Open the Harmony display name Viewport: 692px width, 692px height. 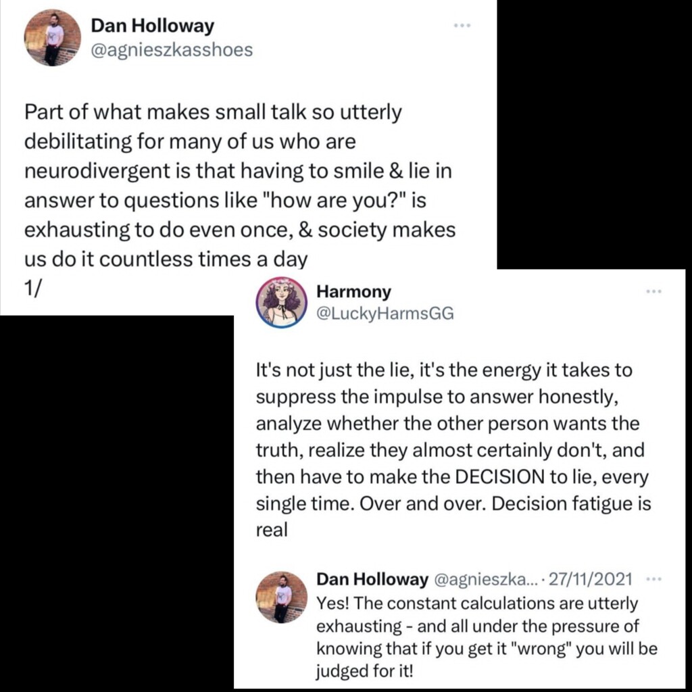pyautogui.click(x=353, y=292)
